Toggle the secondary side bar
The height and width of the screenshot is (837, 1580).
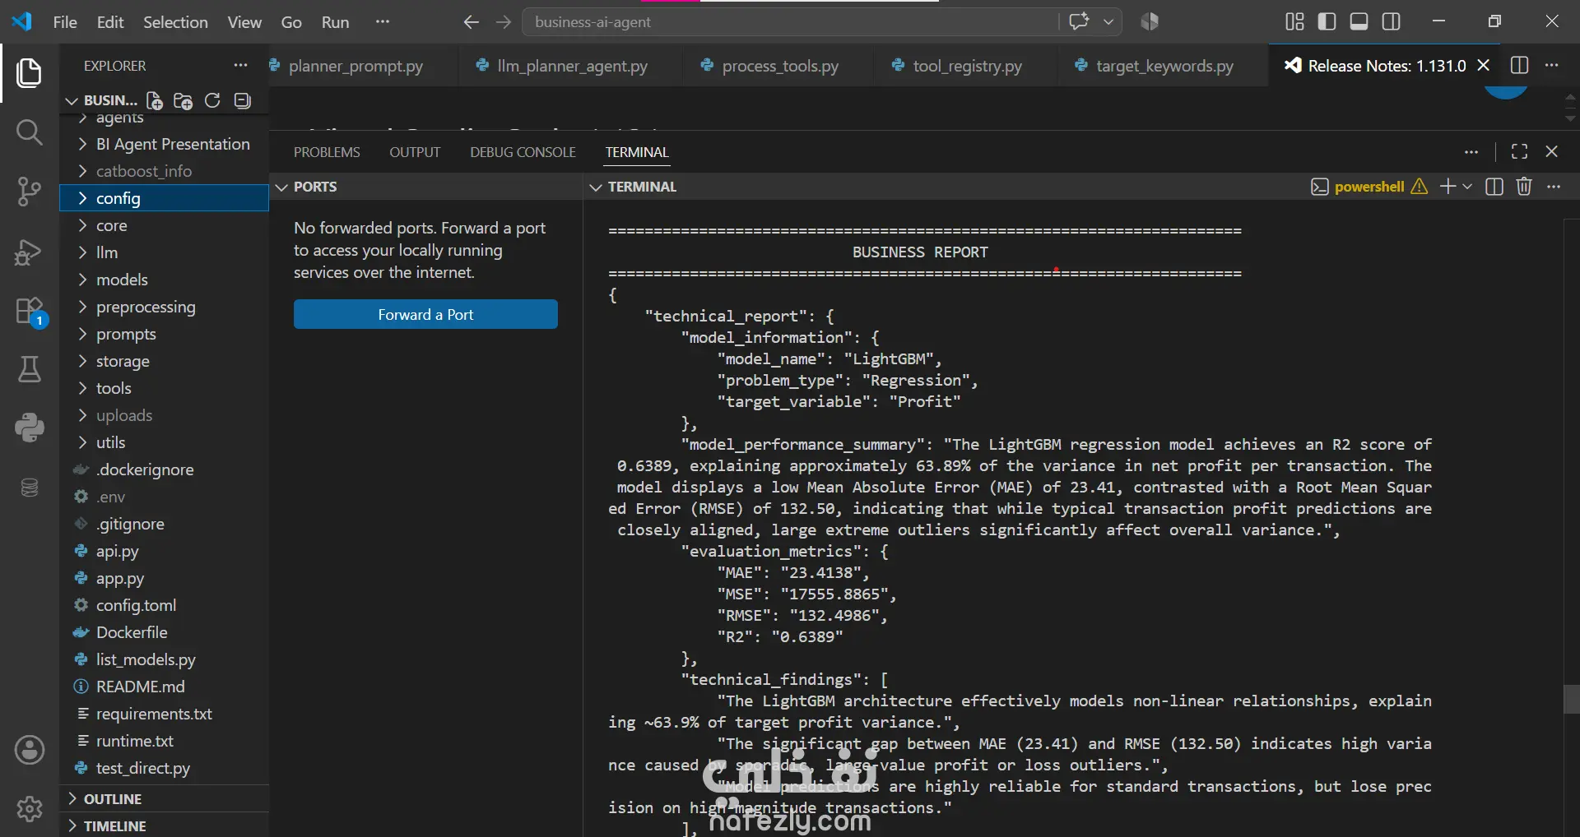[x=1391, y=21]
